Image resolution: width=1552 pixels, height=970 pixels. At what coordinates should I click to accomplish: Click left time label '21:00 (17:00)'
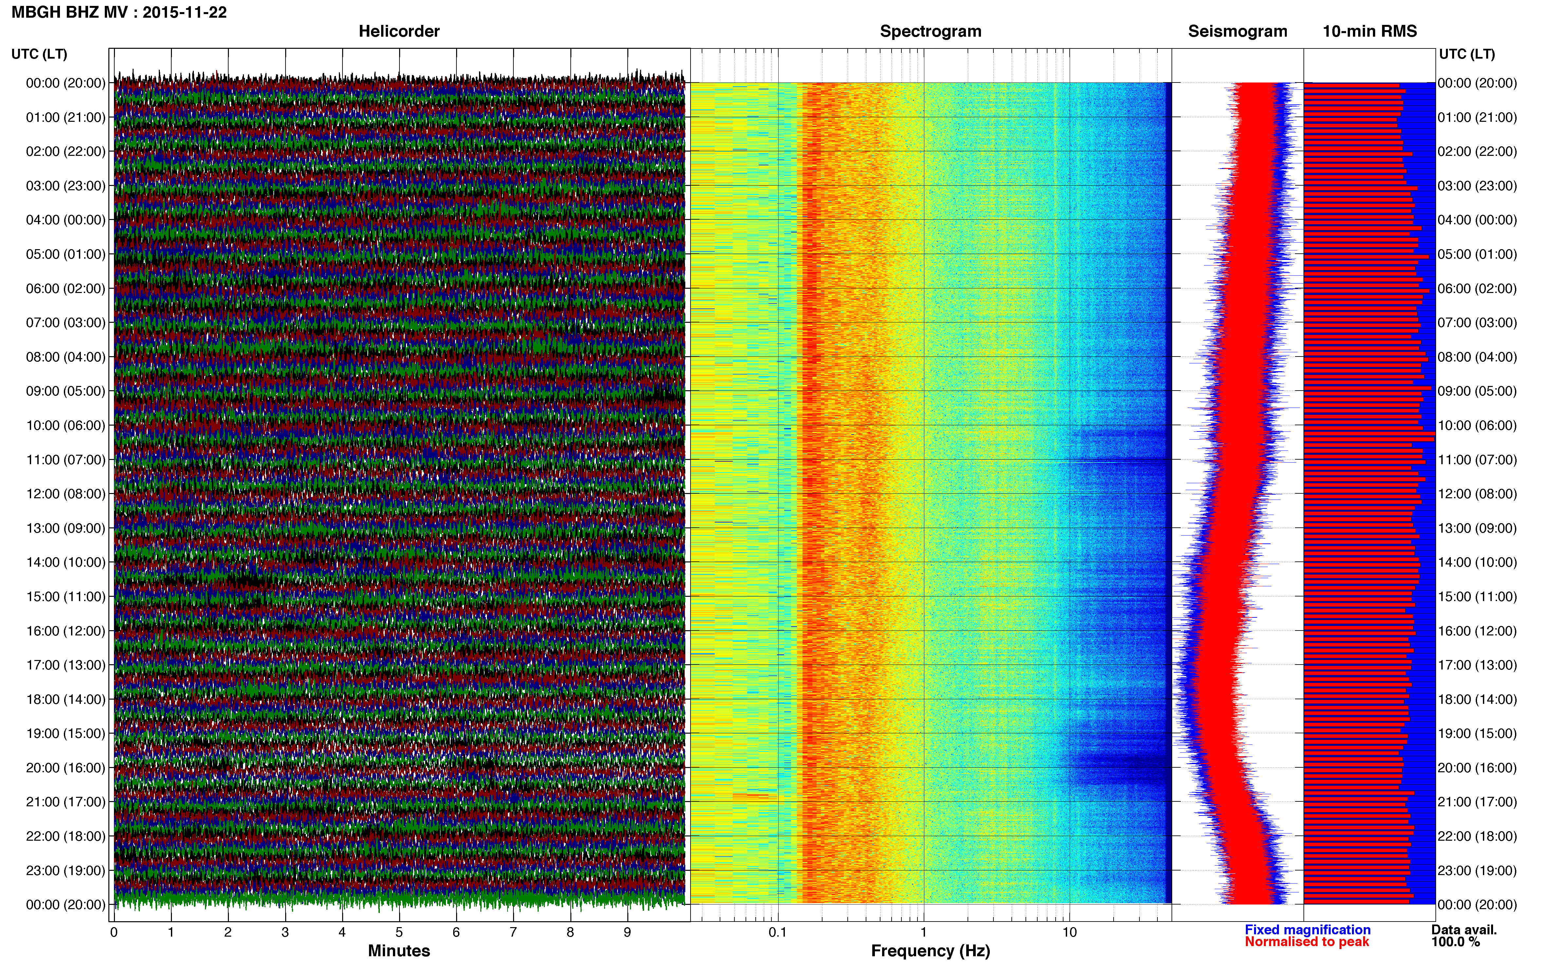click(65, 802)
